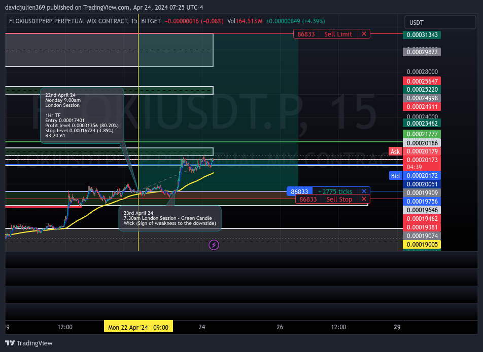Screen dimensions: 483x352
Task: Click quantity 86833 on the Sell Stop order
Action: pyautogui.click(x=308, y=199)
